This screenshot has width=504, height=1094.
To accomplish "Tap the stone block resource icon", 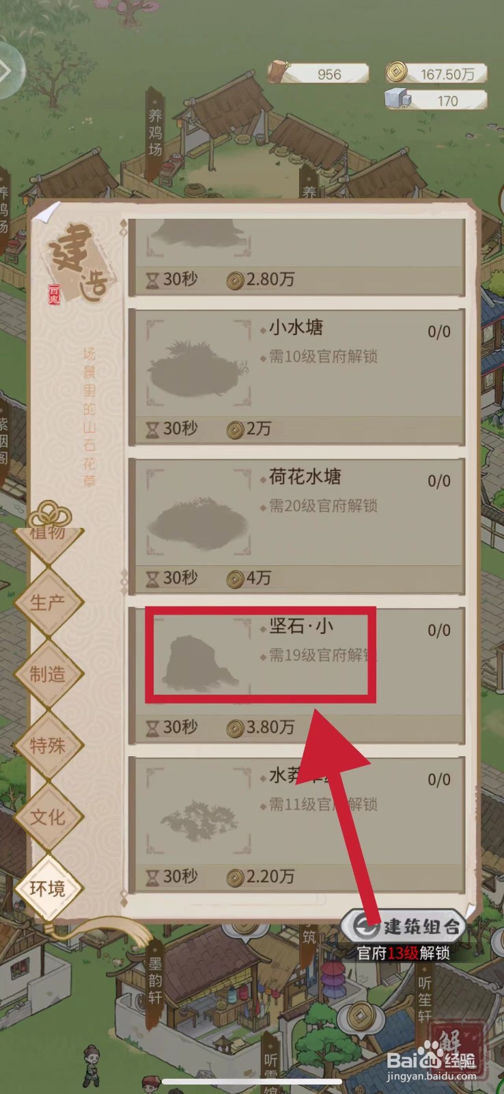I will 398,98.
